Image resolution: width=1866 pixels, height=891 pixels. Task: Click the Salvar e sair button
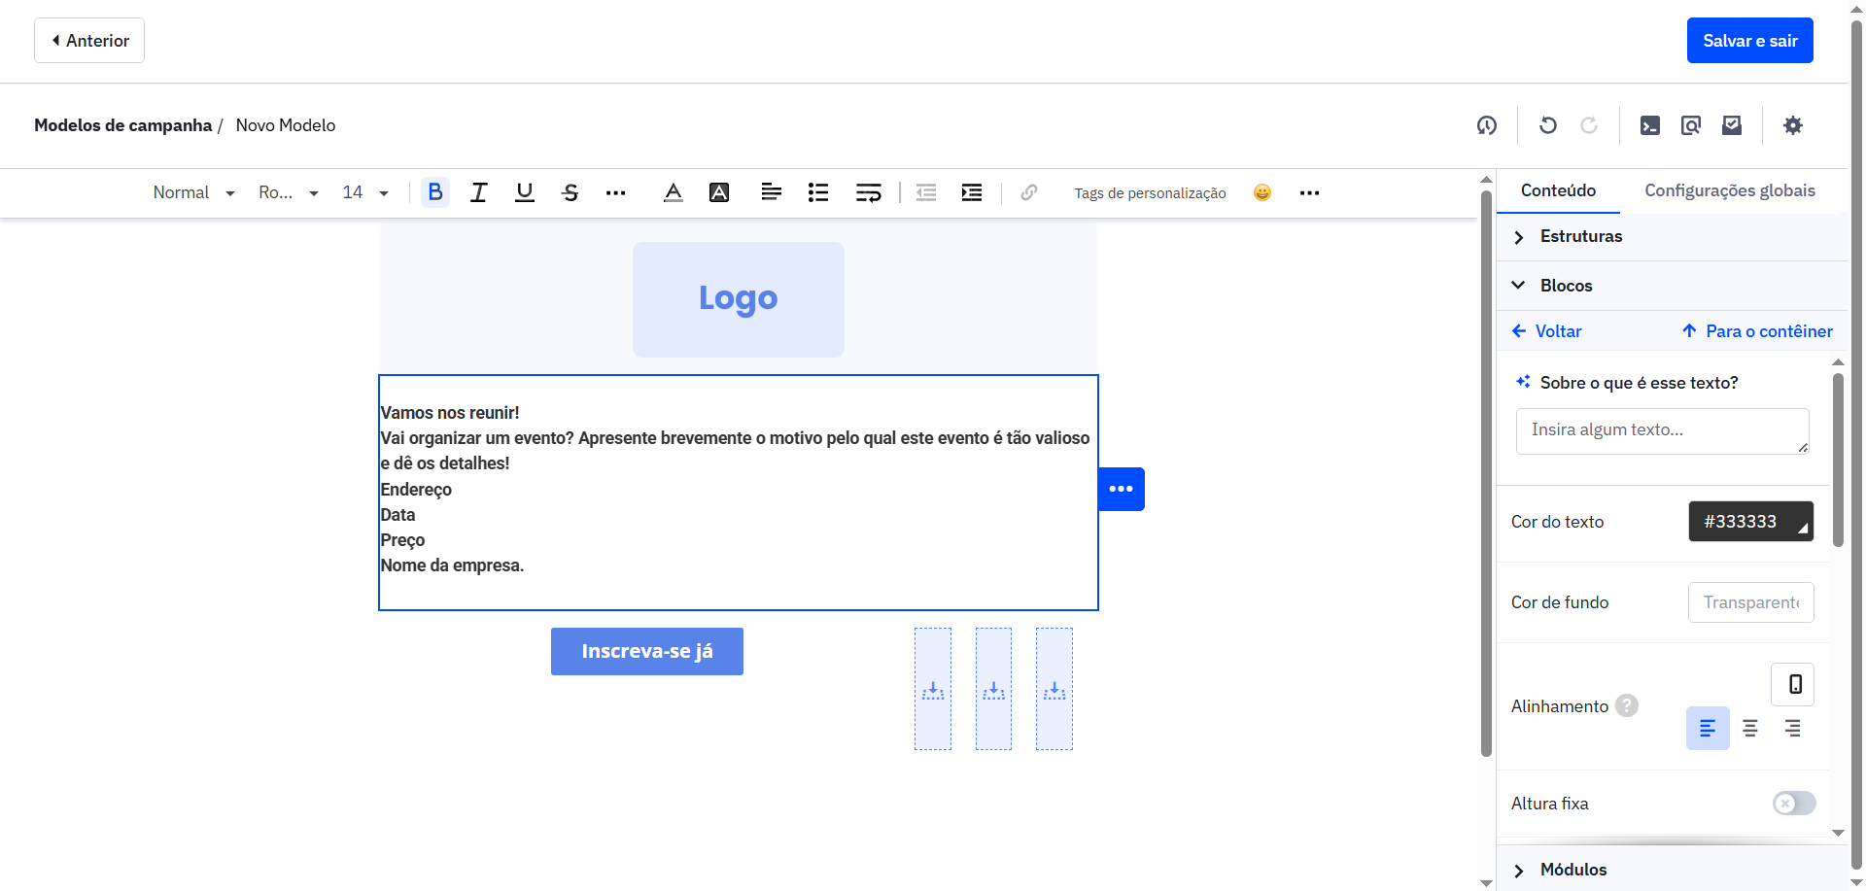pyautogui.click(x=1749, y=40)
